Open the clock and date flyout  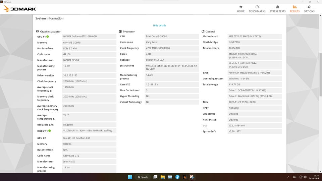pos(314,177)
